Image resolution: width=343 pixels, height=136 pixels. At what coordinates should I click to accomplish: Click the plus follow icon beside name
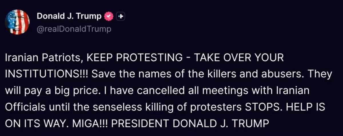pos(121,17)
